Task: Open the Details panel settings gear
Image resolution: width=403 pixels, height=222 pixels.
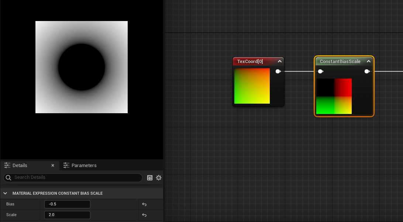Action: click(159, 178)
